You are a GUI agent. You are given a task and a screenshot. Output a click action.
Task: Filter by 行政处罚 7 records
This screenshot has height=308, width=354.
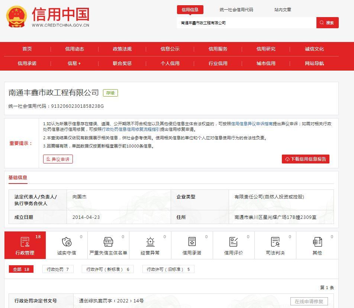[x=58, y=269]
